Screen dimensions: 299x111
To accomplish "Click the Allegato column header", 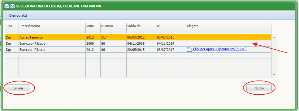I will pyautogui.click(x=228, y=28).
